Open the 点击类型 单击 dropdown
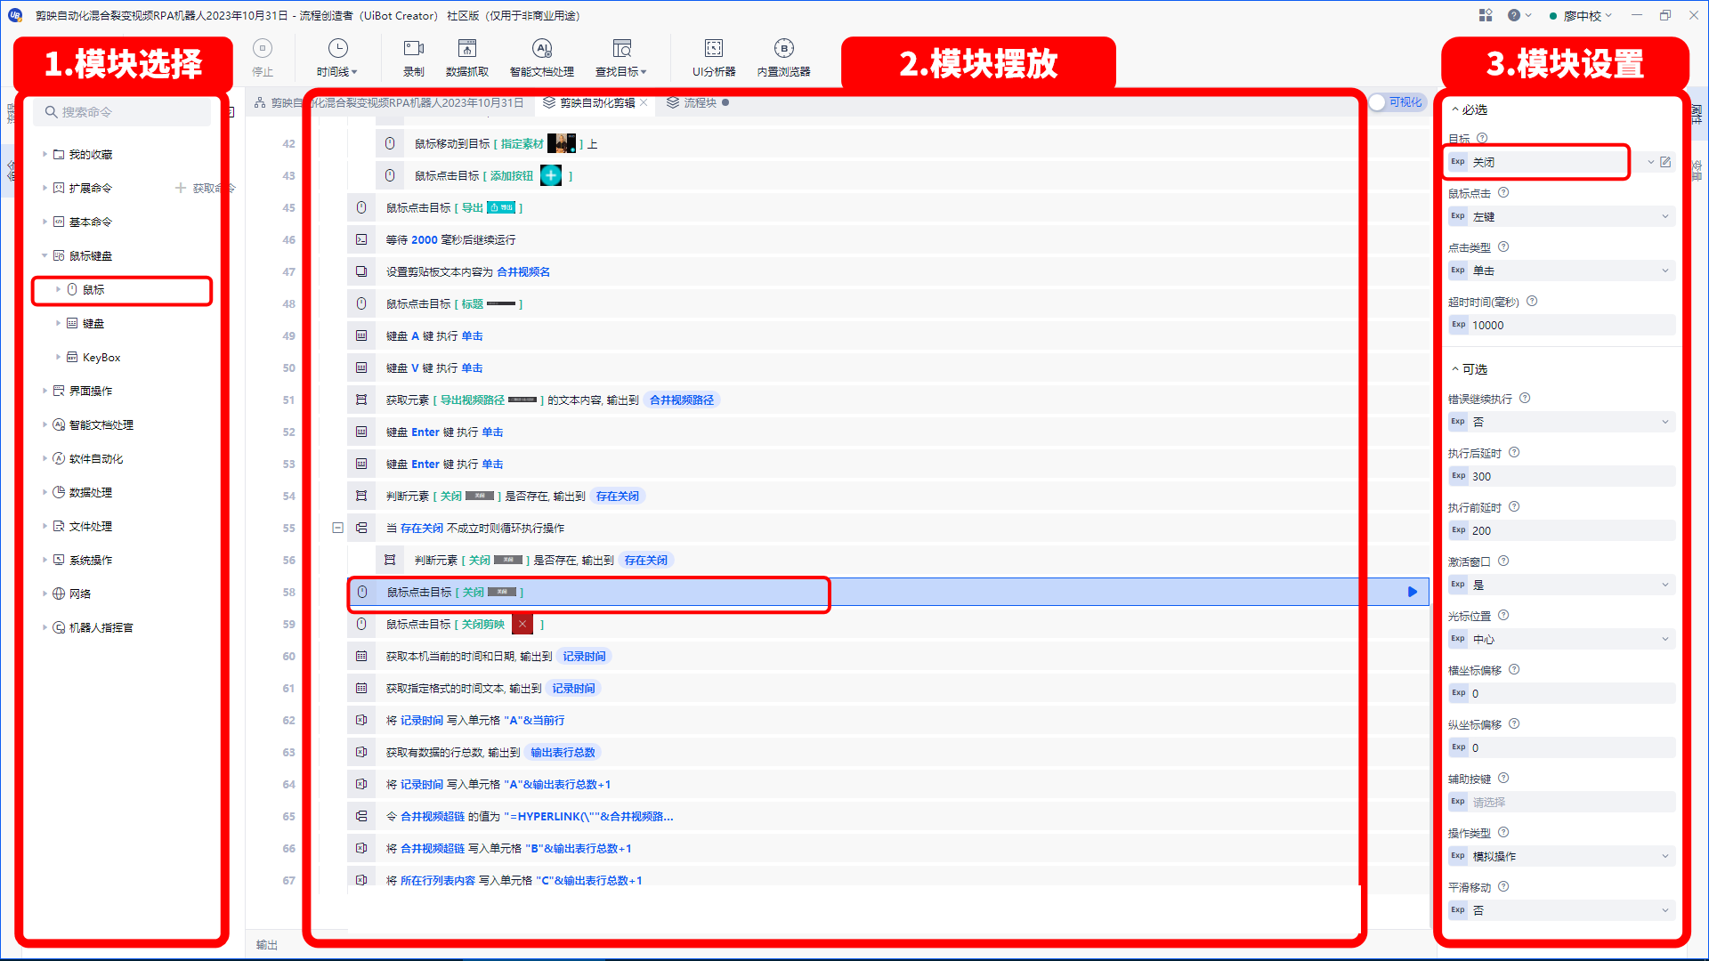 (x=1562, y=271)
